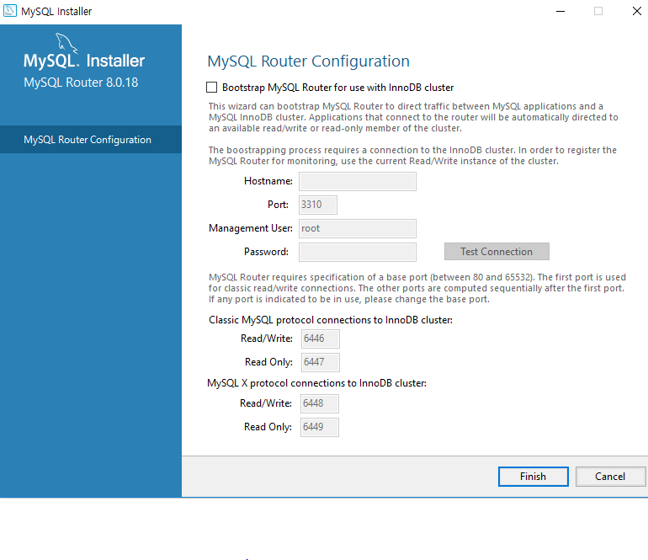Click the Port label
Image resolution: width=648 pixels, height=560 pixels.
point(278,205)
